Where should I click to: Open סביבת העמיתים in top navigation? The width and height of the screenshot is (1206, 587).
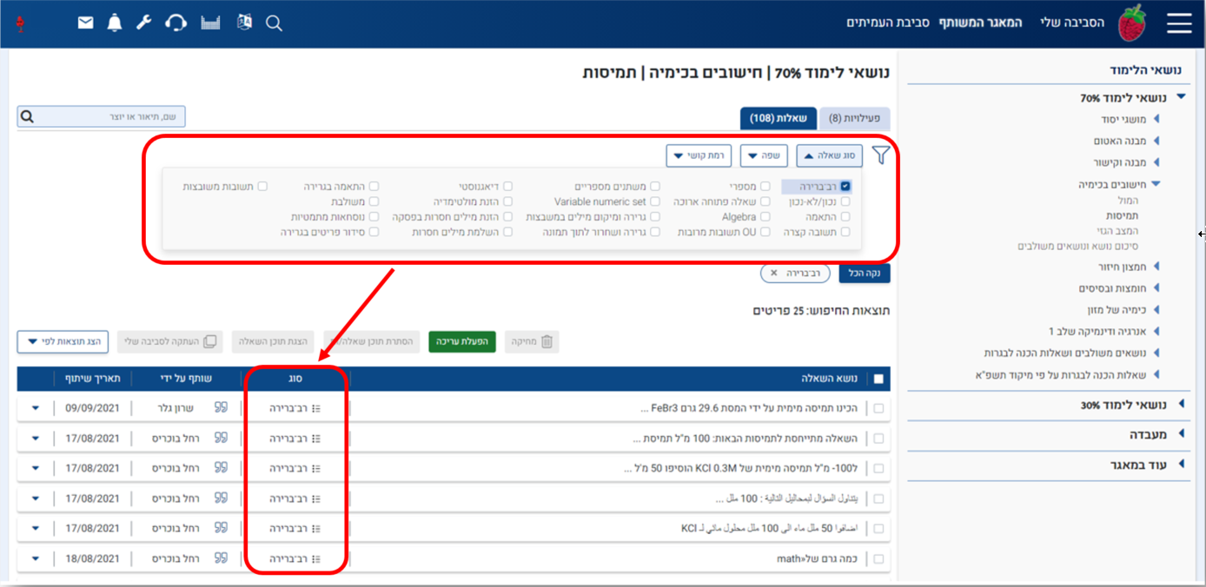point(888,23)
